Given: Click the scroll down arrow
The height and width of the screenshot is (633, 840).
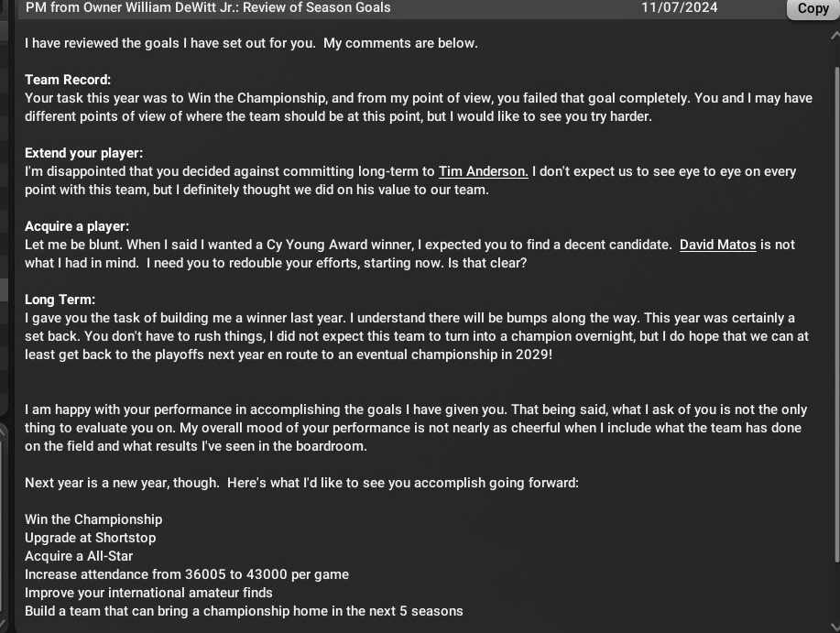Looking at the screenshot, I should (835, 625).
